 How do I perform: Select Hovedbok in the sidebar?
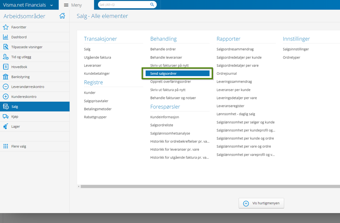coord(35,67)
